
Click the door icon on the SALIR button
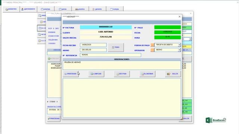168,74
